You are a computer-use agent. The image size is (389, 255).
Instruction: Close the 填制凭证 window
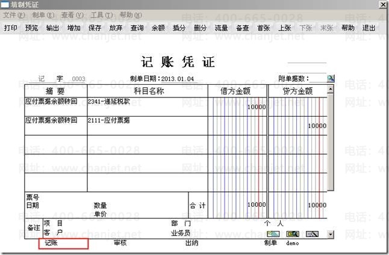tap(384, 4)
